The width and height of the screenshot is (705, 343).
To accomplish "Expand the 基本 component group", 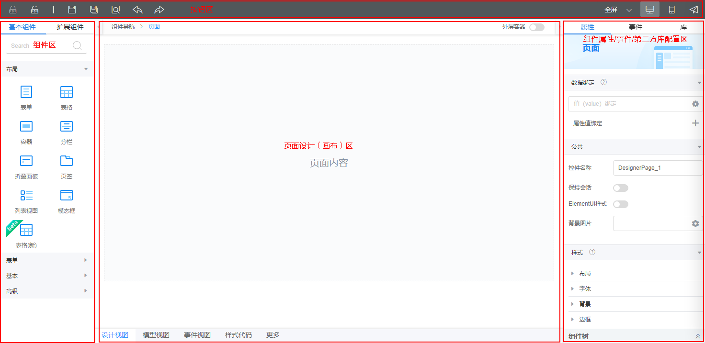I will click(x=47, y=276).
